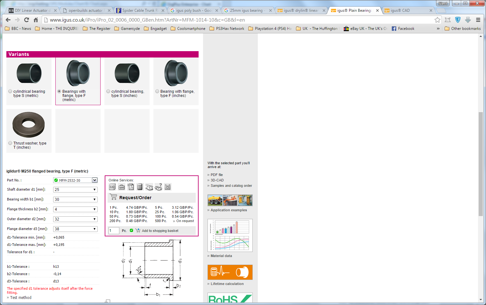This screenshot has height=305, width=486.
Task: Reload the page with the refresh icon
Action: [26, 20]
